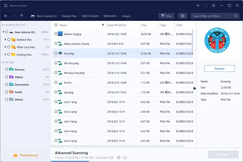
Task: Stop the advanced scanning
Action: coord(119,157)
